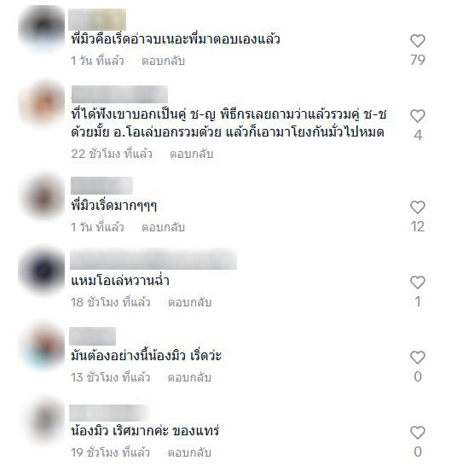Click ตอบกลับ under the 22 ชั่วโมง comment
Screen dimensions: 451x472
pyautogui.click(x=191, y=154)
